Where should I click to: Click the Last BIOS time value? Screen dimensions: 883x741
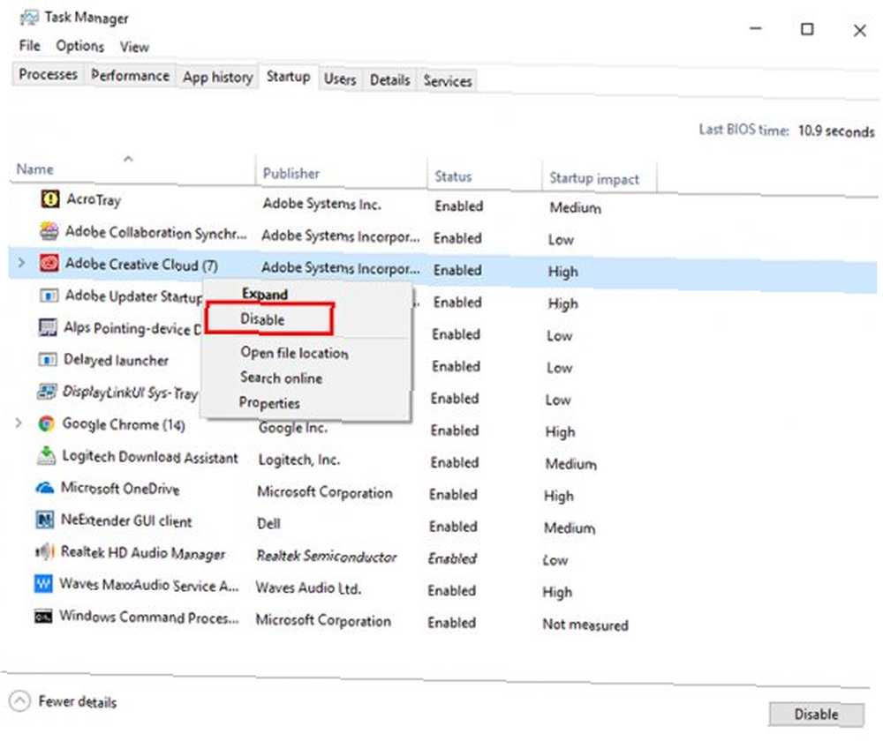[x=836, y=131]
